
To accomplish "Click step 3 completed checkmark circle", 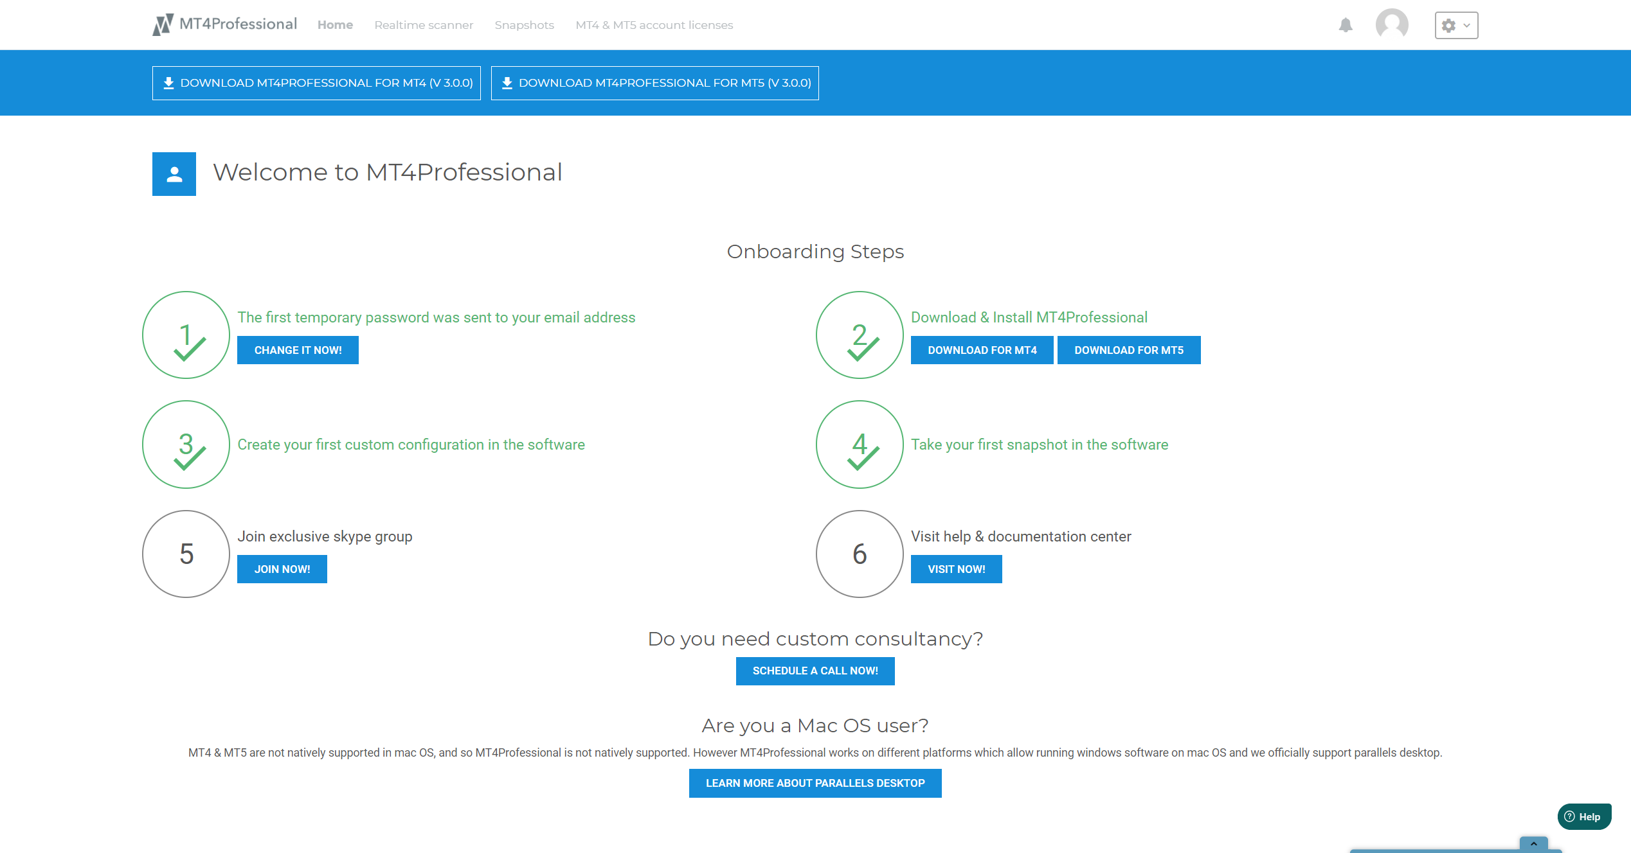I will [186, 443].
